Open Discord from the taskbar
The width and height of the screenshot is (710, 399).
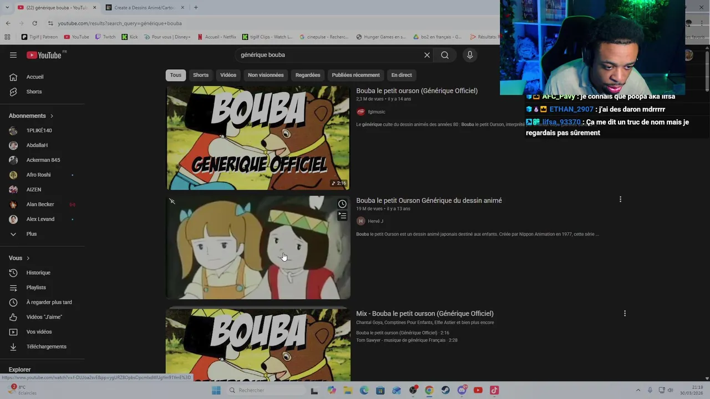pyautogui.click(x=462, y=390)
